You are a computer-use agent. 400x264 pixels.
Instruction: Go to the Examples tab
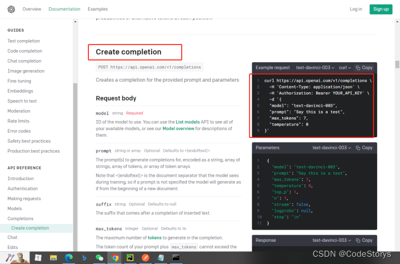(98, 9)
